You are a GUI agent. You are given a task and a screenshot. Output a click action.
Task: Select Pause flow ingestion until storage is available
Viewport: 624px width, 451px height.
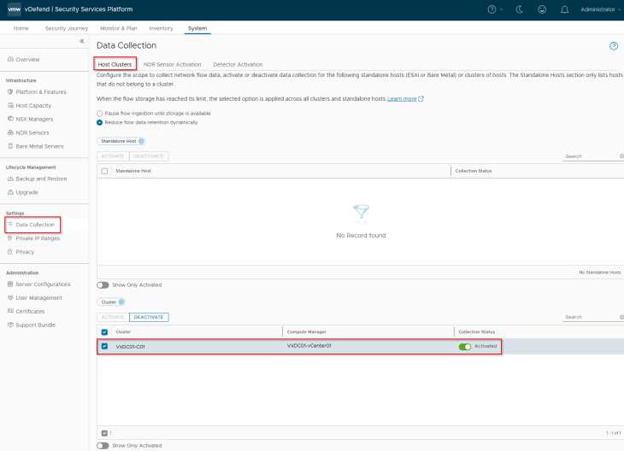(100, 113)
